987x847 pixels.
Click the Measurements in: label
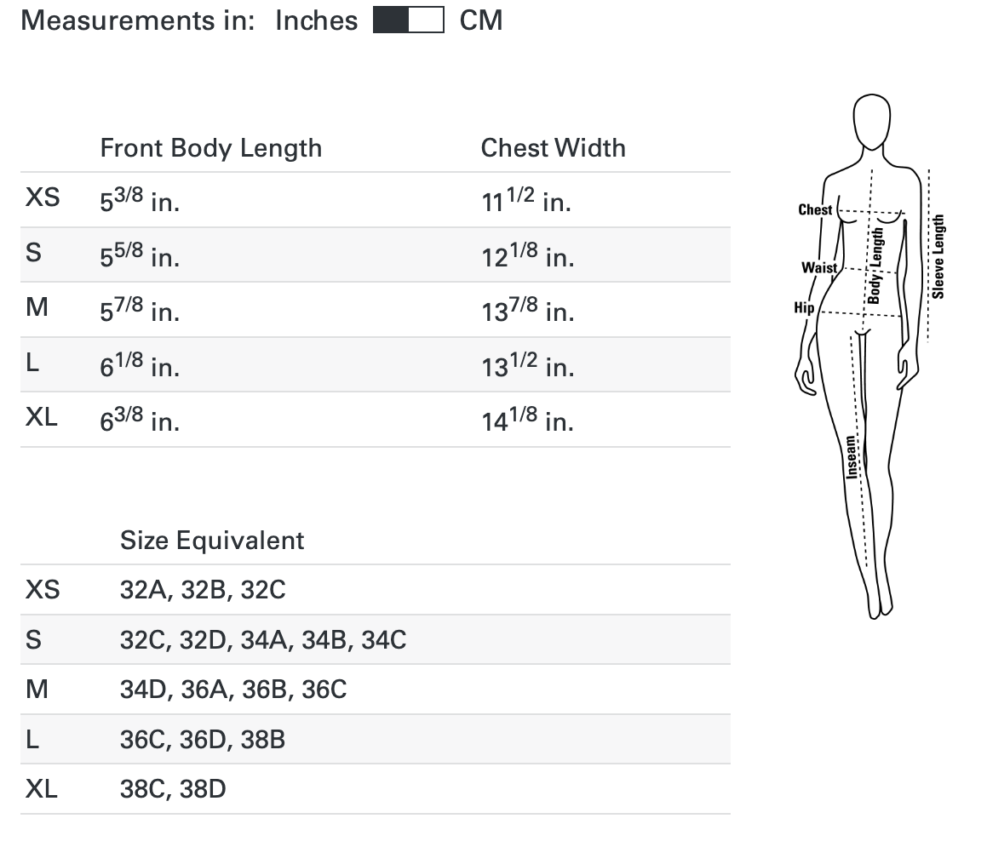pyautogui.click(x=138, y=20)
